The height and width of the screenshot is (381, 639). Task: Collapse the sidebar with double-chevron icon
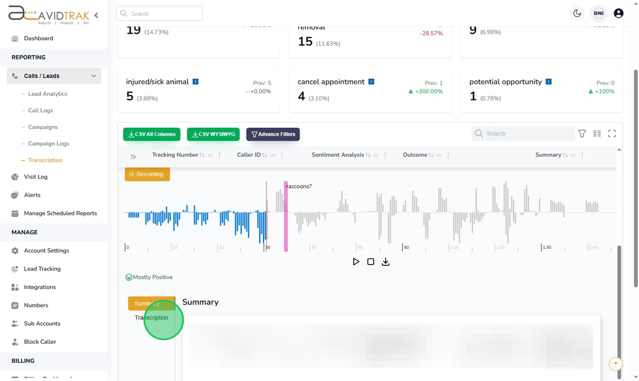click(x=96, y=15)
